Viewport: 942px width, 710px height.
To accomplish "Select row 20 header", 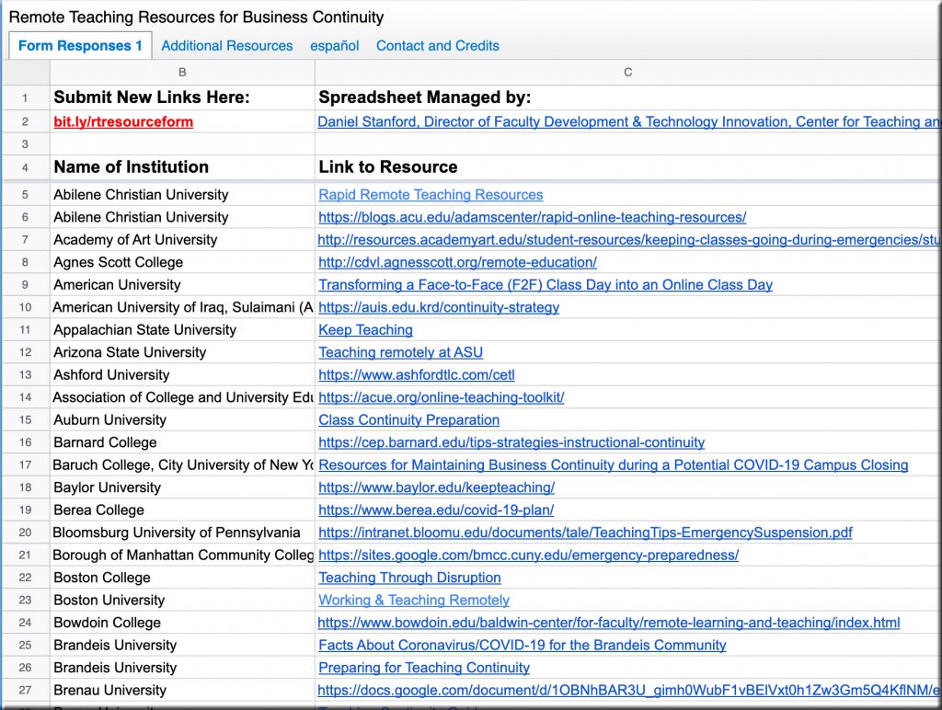I will [25, 532].
